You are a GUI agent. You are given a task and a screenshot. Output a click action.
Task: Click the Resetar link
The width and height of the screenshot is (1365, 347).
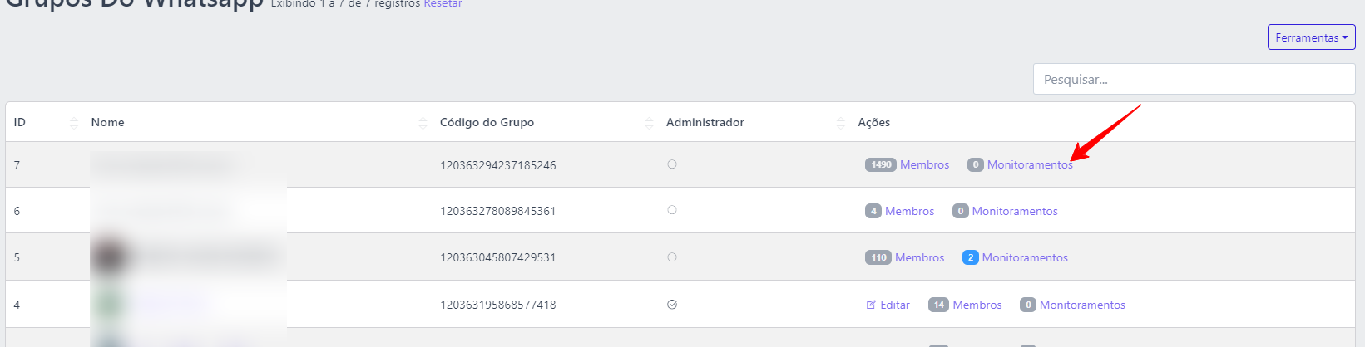click(x=443, y=4)
